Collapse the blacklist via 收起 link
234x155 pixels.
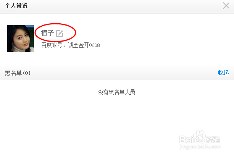click(223, 73)
